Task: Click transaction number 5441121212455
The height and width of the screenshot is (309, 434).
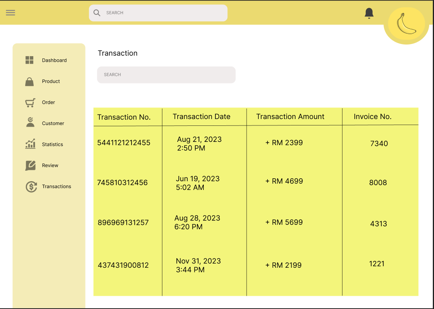Action: [x=124, y=143]
